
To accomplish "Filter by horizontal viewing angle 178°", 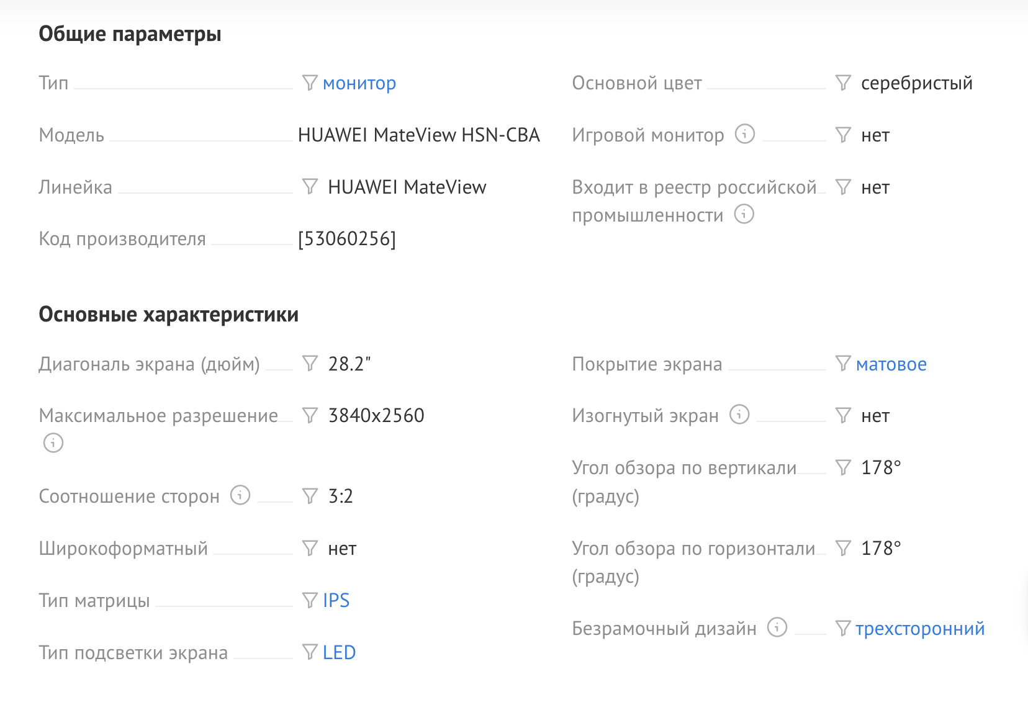I will (x=843, y=548).
